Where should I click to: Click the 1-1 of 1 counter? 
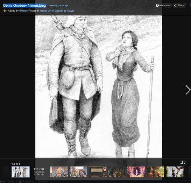(x=16, y=164)
